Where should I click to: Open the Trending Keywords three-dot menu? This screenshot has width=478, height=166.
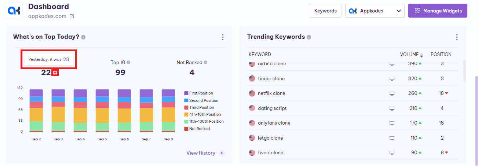(457, 37)
